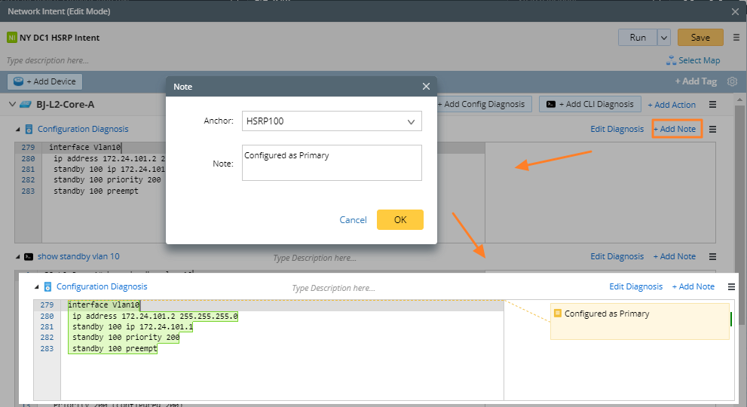Click lower panel Type Description field
Image resolution: width=747 pixels, height=407 pixels.
(x=333, y=288)
